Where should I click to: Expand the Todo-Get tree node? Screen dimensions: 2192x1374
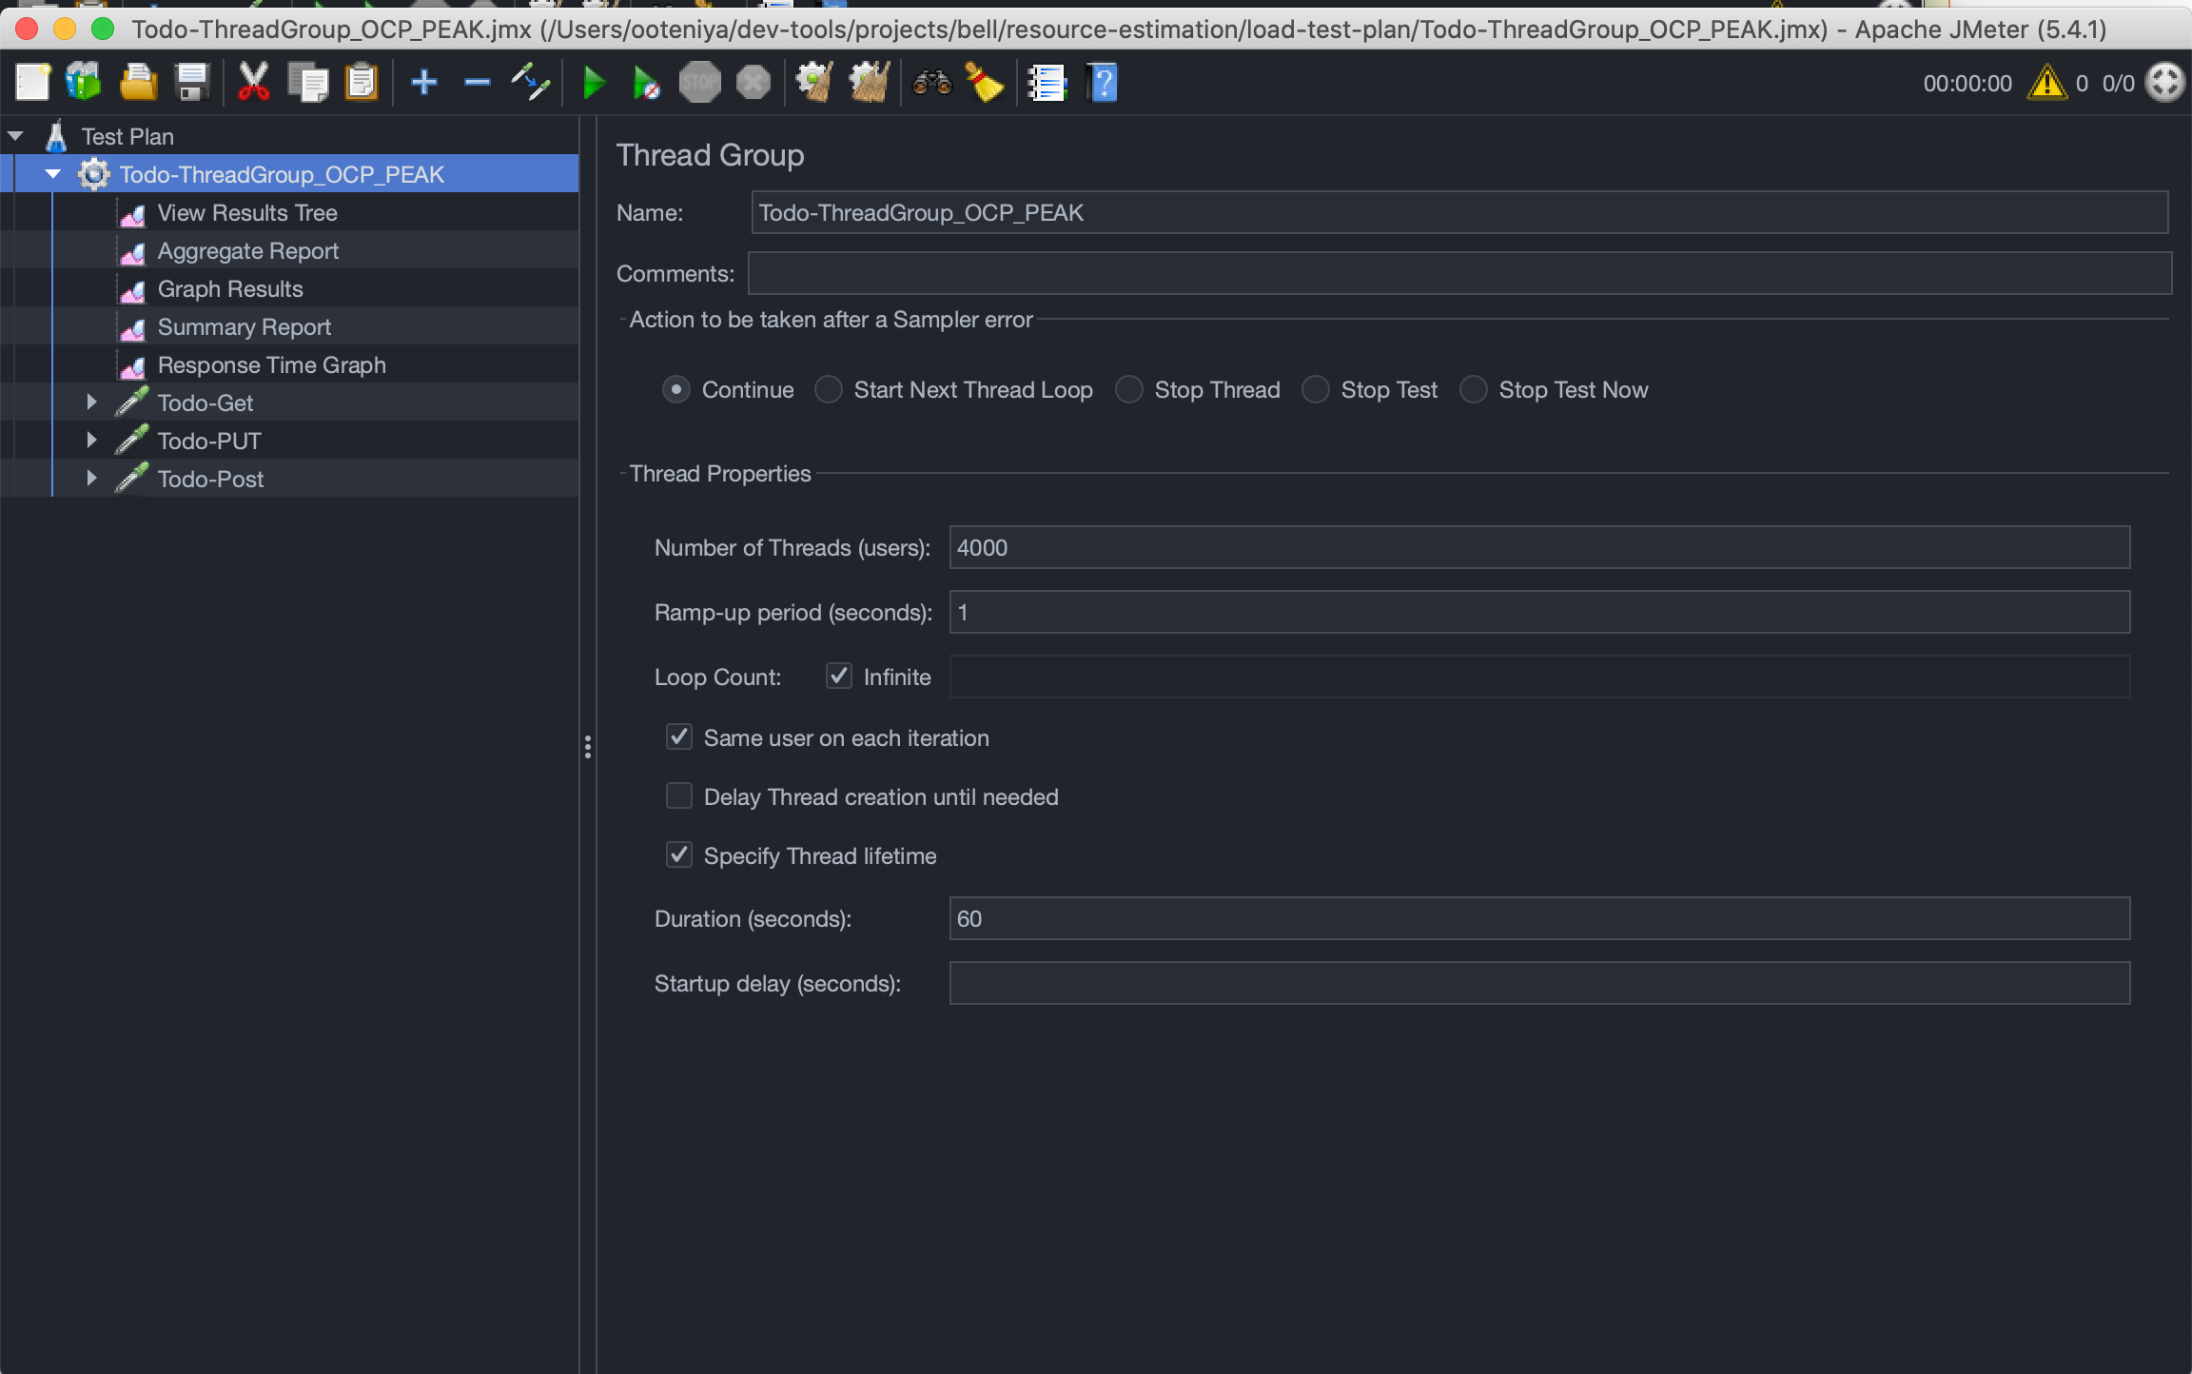coord(91,402)
